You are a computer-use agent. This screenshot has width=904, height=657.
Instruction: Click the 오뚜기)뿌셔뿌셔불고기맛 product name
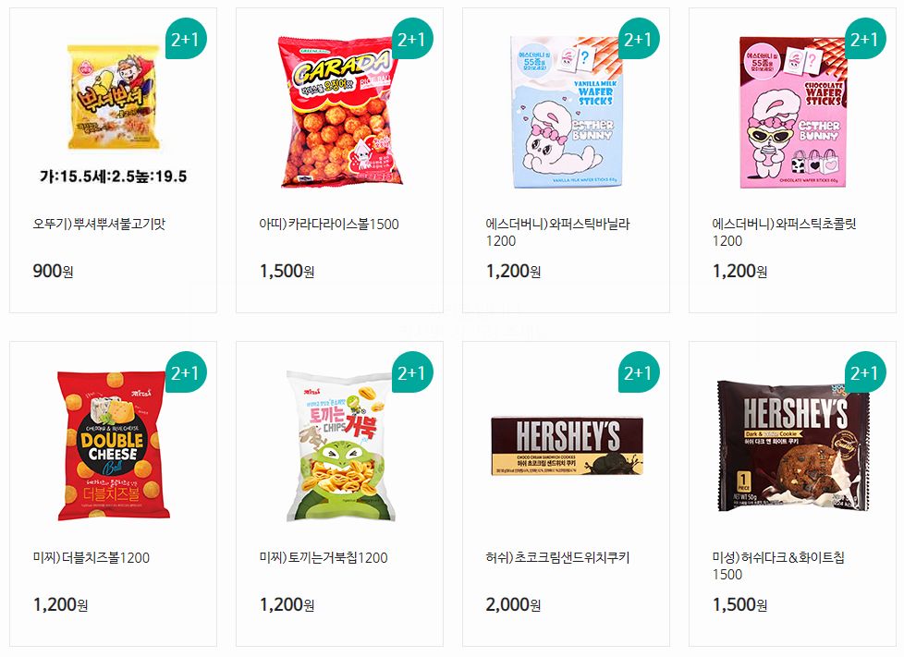pos(99,224)
